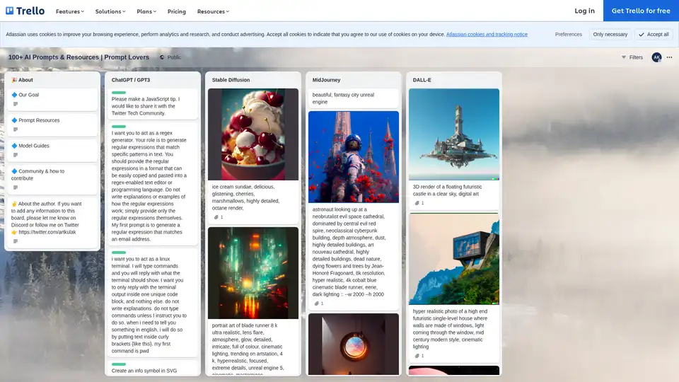Click the Trello logo in header
This screenshot has height=382, width=679.
coord(25,11)
